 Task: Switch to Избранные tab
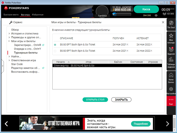pos(38,15)
